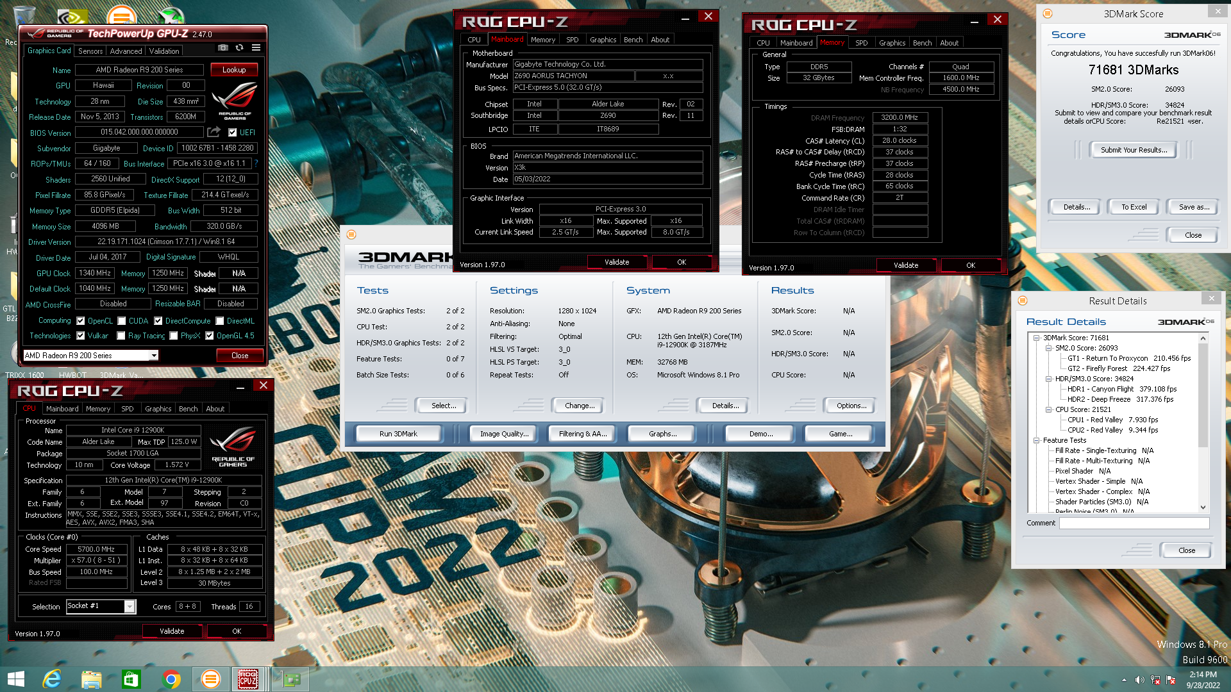The height and width of the screenshot is (692, 1231).
Task: Click the Image Quality button
Action: pyautogui.click(x=505, y=434)
